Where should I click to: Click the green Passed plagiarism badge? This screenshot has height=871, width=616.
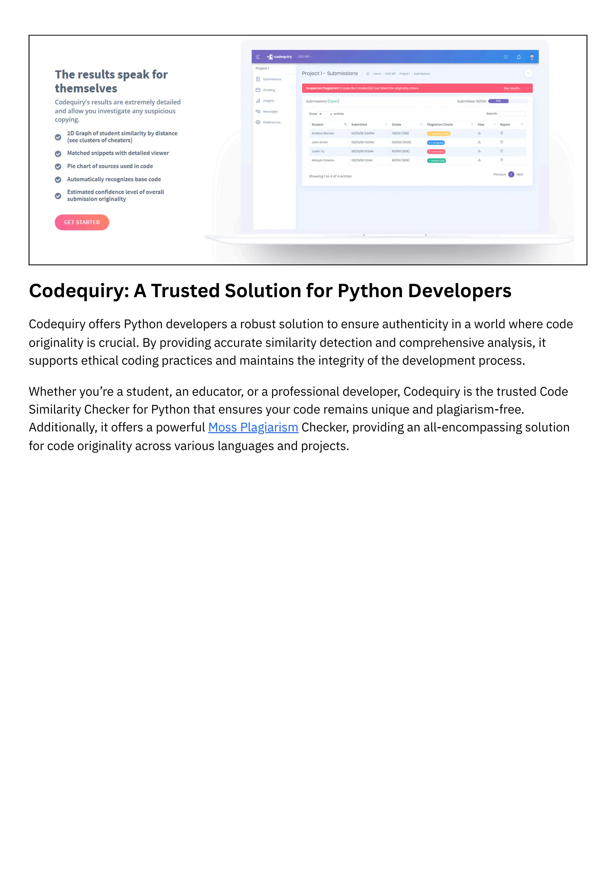click(x=437, y=160)
